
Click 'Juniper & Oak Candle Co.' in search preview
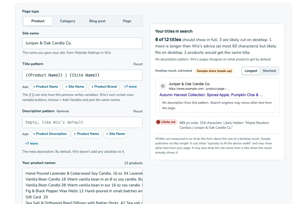190,84
